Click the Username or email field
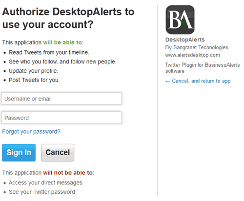Screen dimensions: 244x201 tap(61, 99)
